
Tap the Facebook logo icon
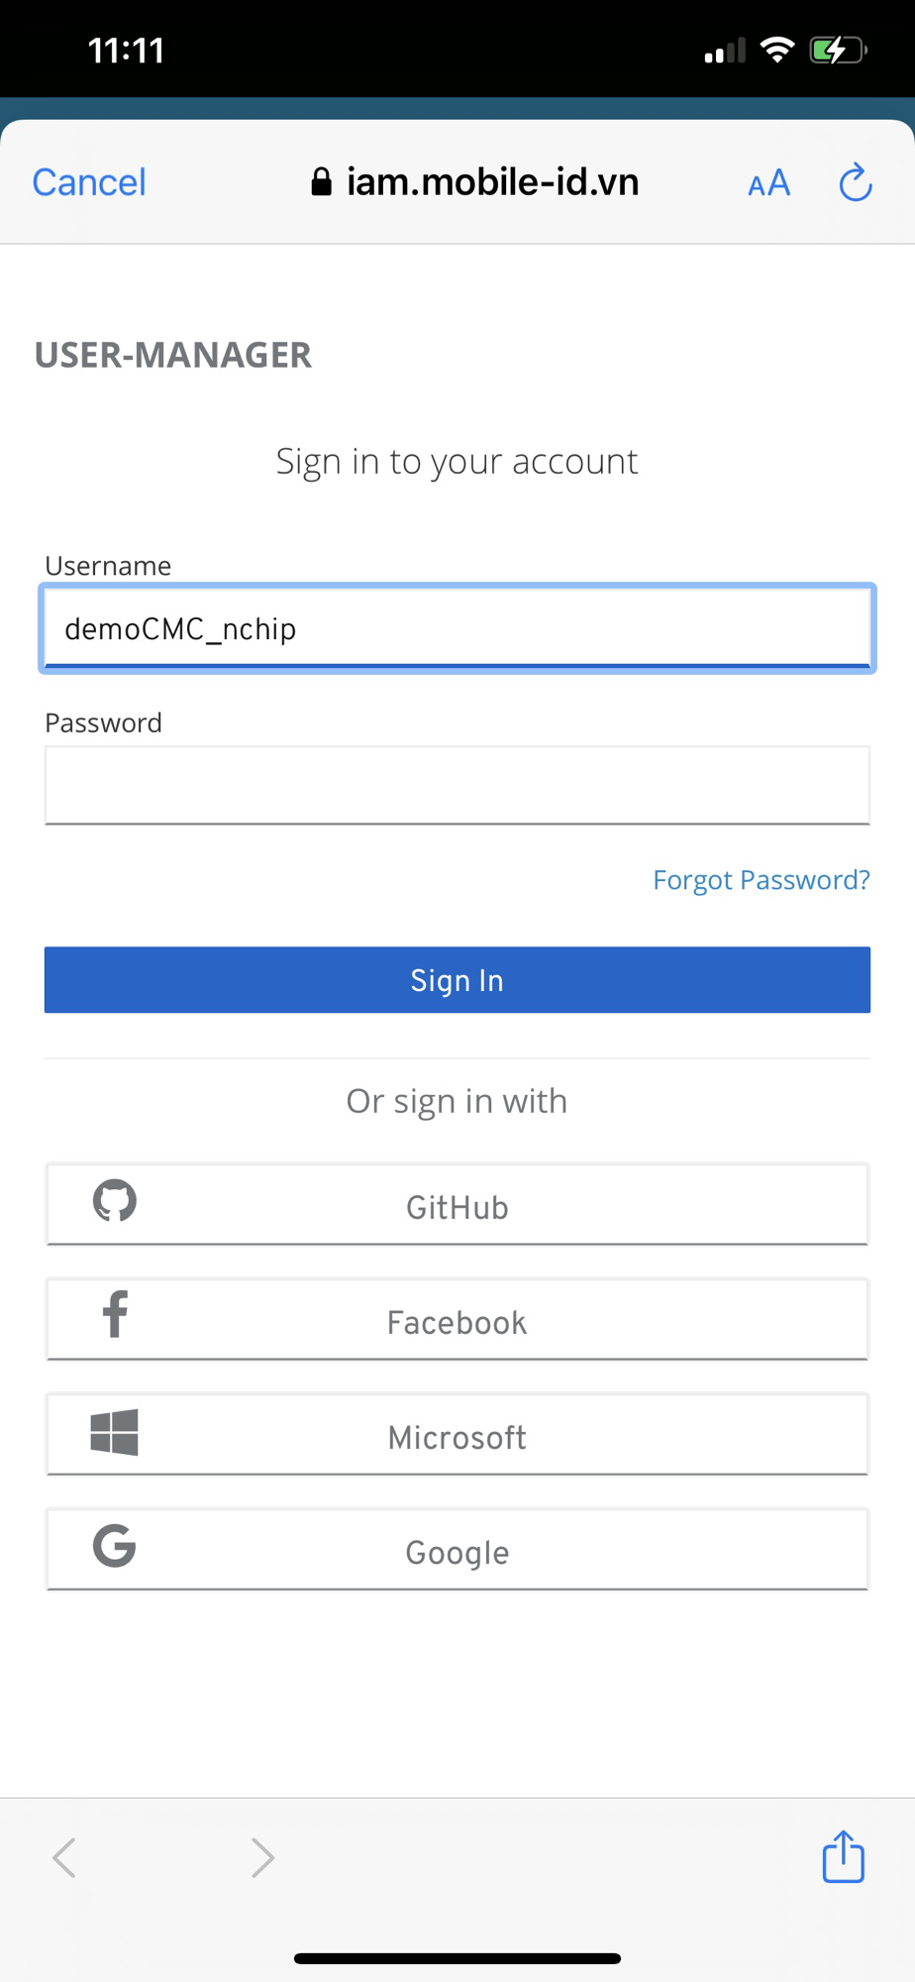(x=115, y=1315)
